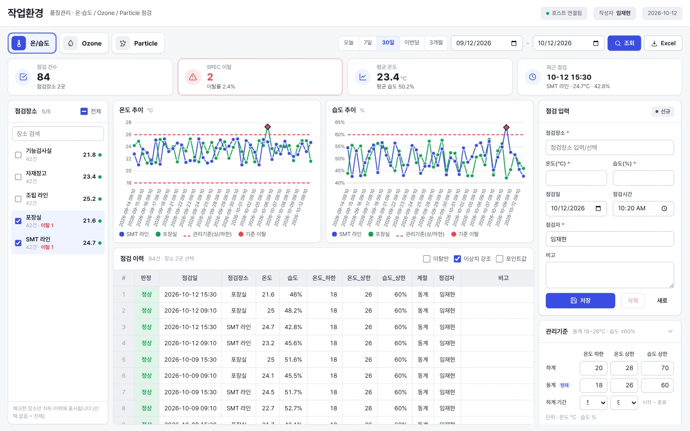Select the 이번달 range tab
This screenshot has width=690, height=431.
(412, 43)
